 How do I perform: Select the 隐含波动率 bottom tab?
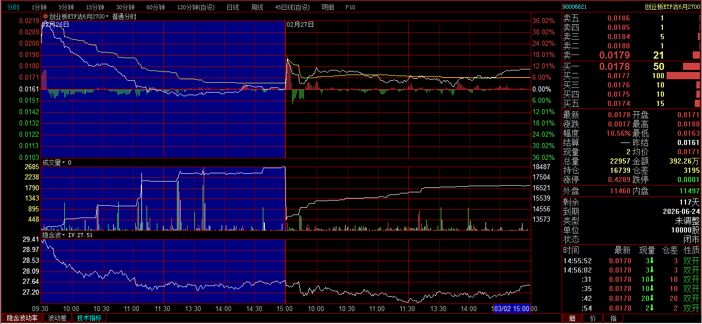pos(22,318)
